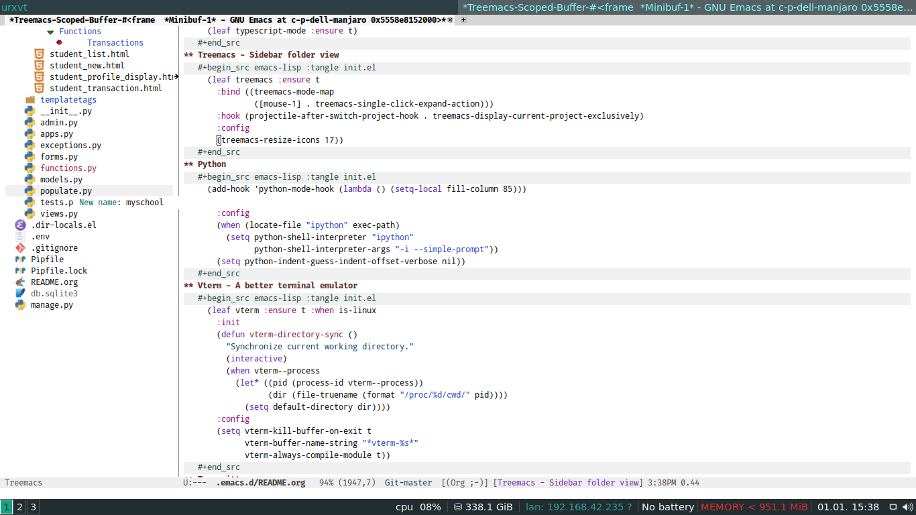Switch to workspace 3 in the status bar
This screenshot has width=916, height=515.
(x=32, y=507)
